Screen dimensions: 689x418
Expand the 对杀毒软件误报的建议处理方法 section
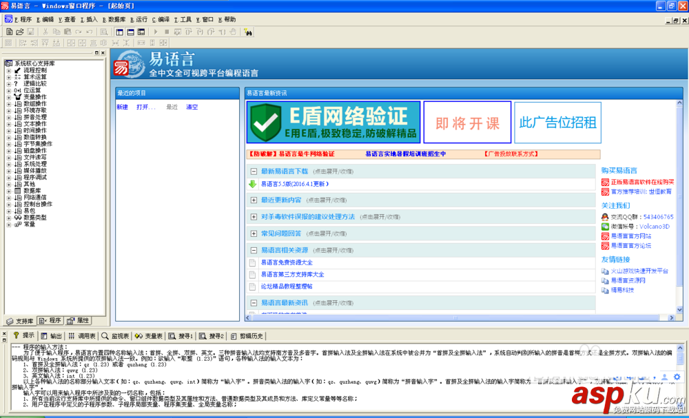click(x=254, y=217)
